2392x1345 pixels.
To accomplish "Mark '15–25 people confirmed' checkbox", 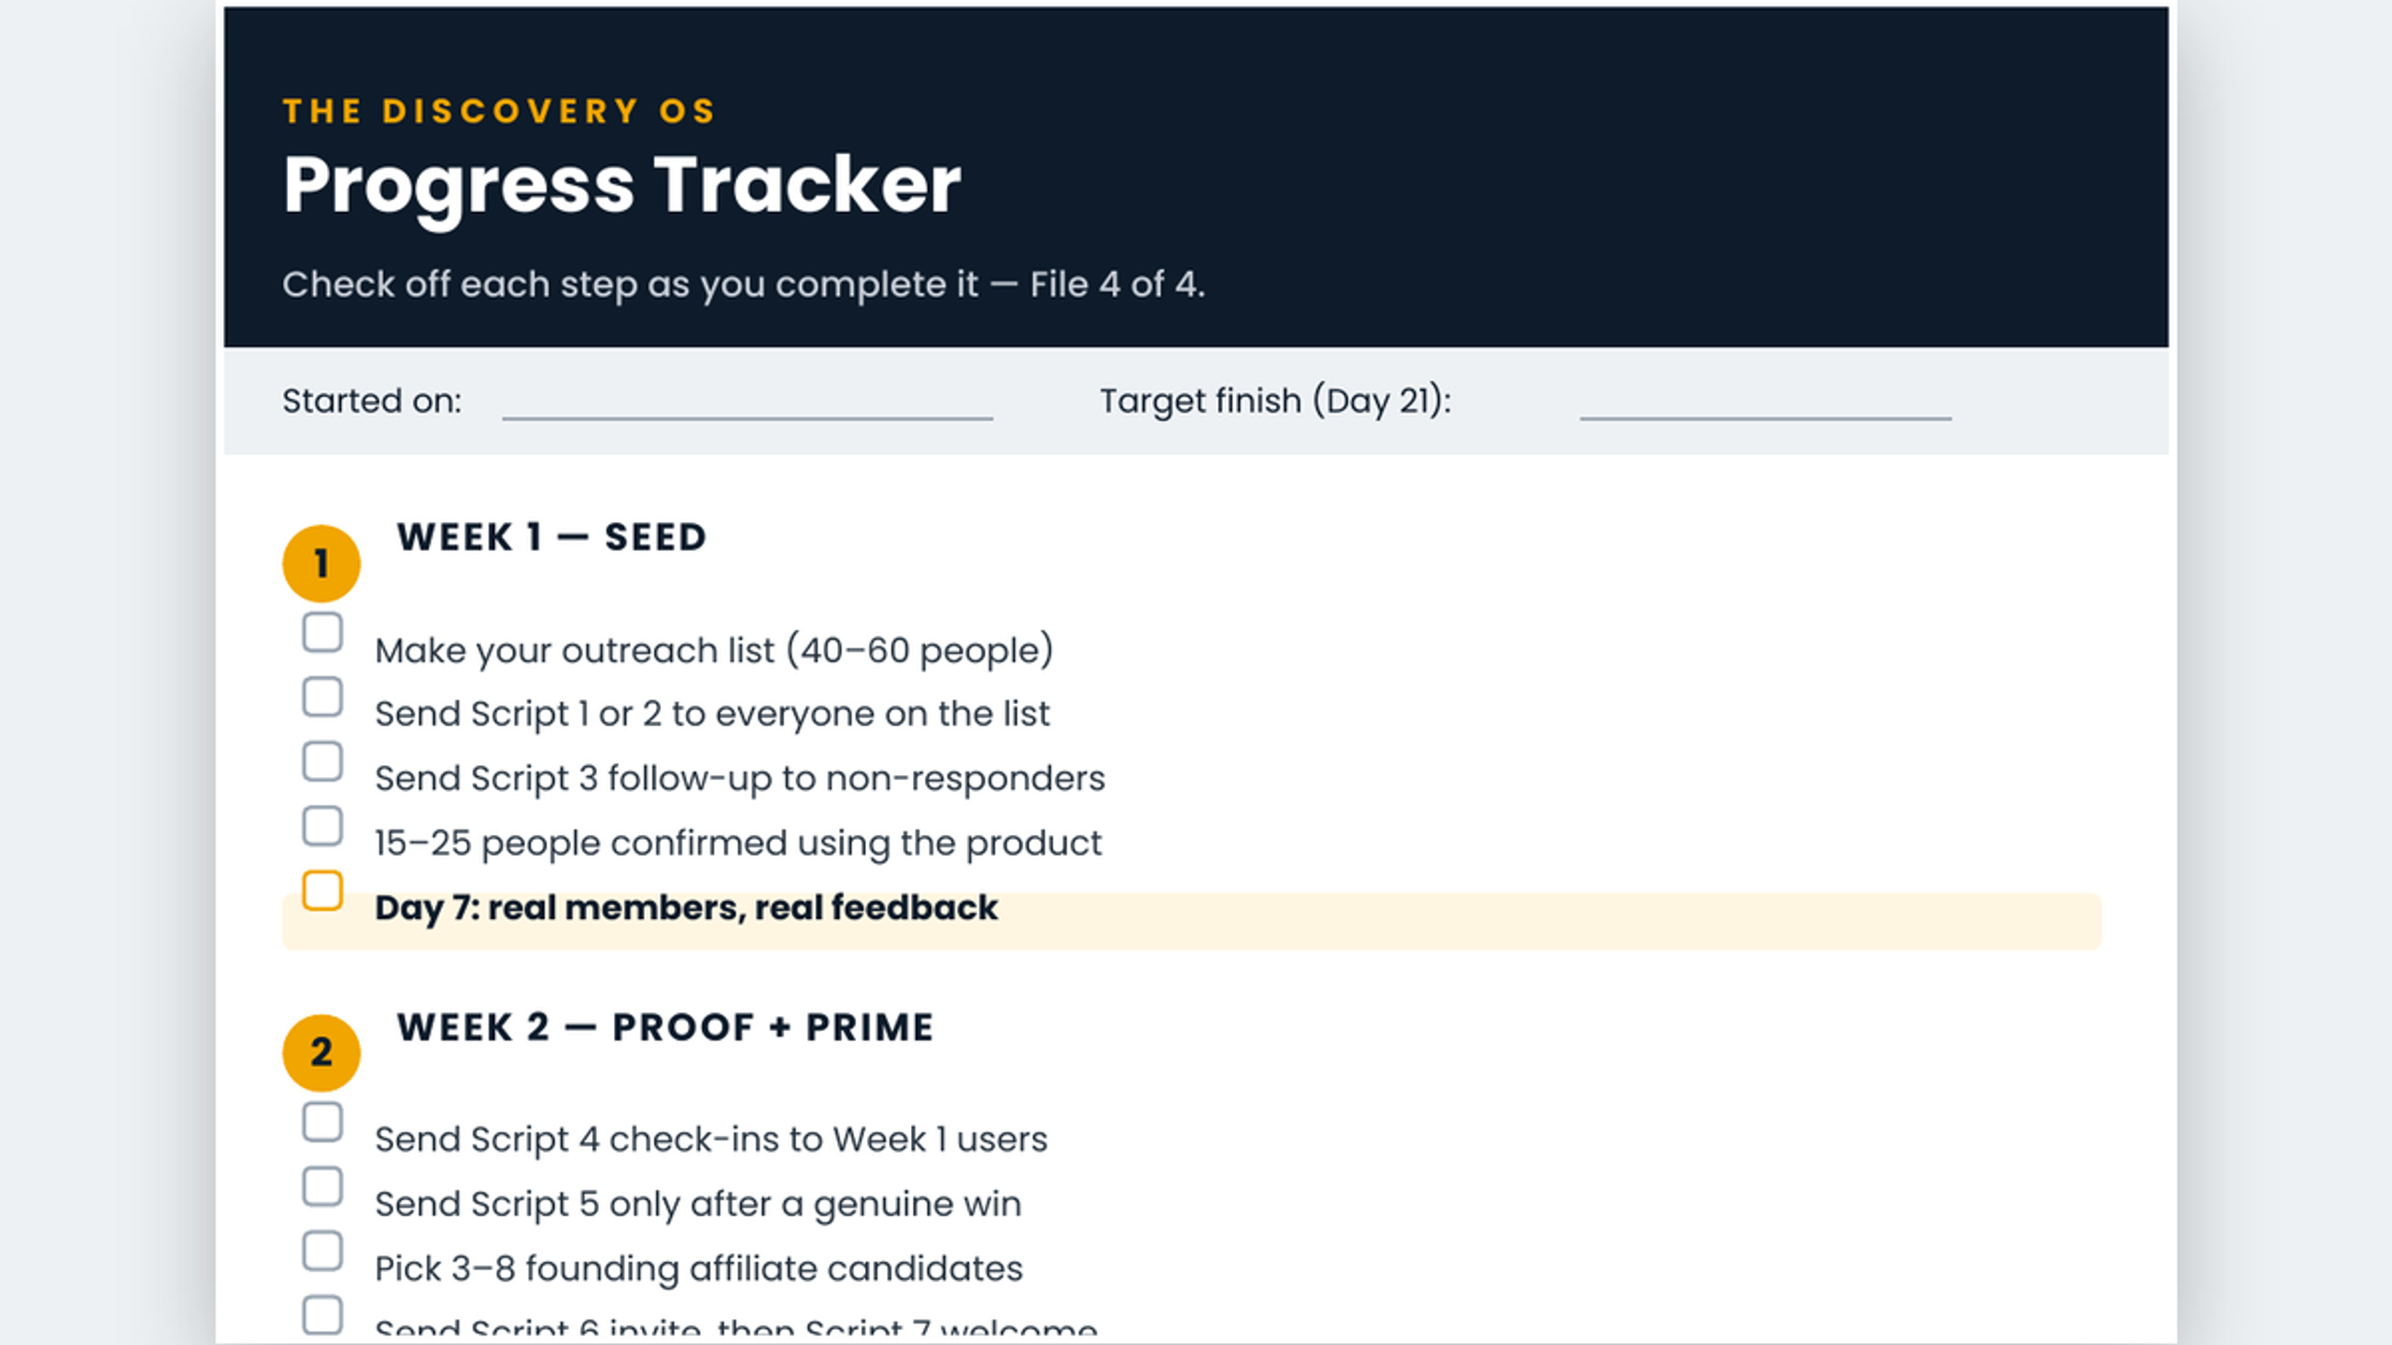I will [x=322, y=826].
